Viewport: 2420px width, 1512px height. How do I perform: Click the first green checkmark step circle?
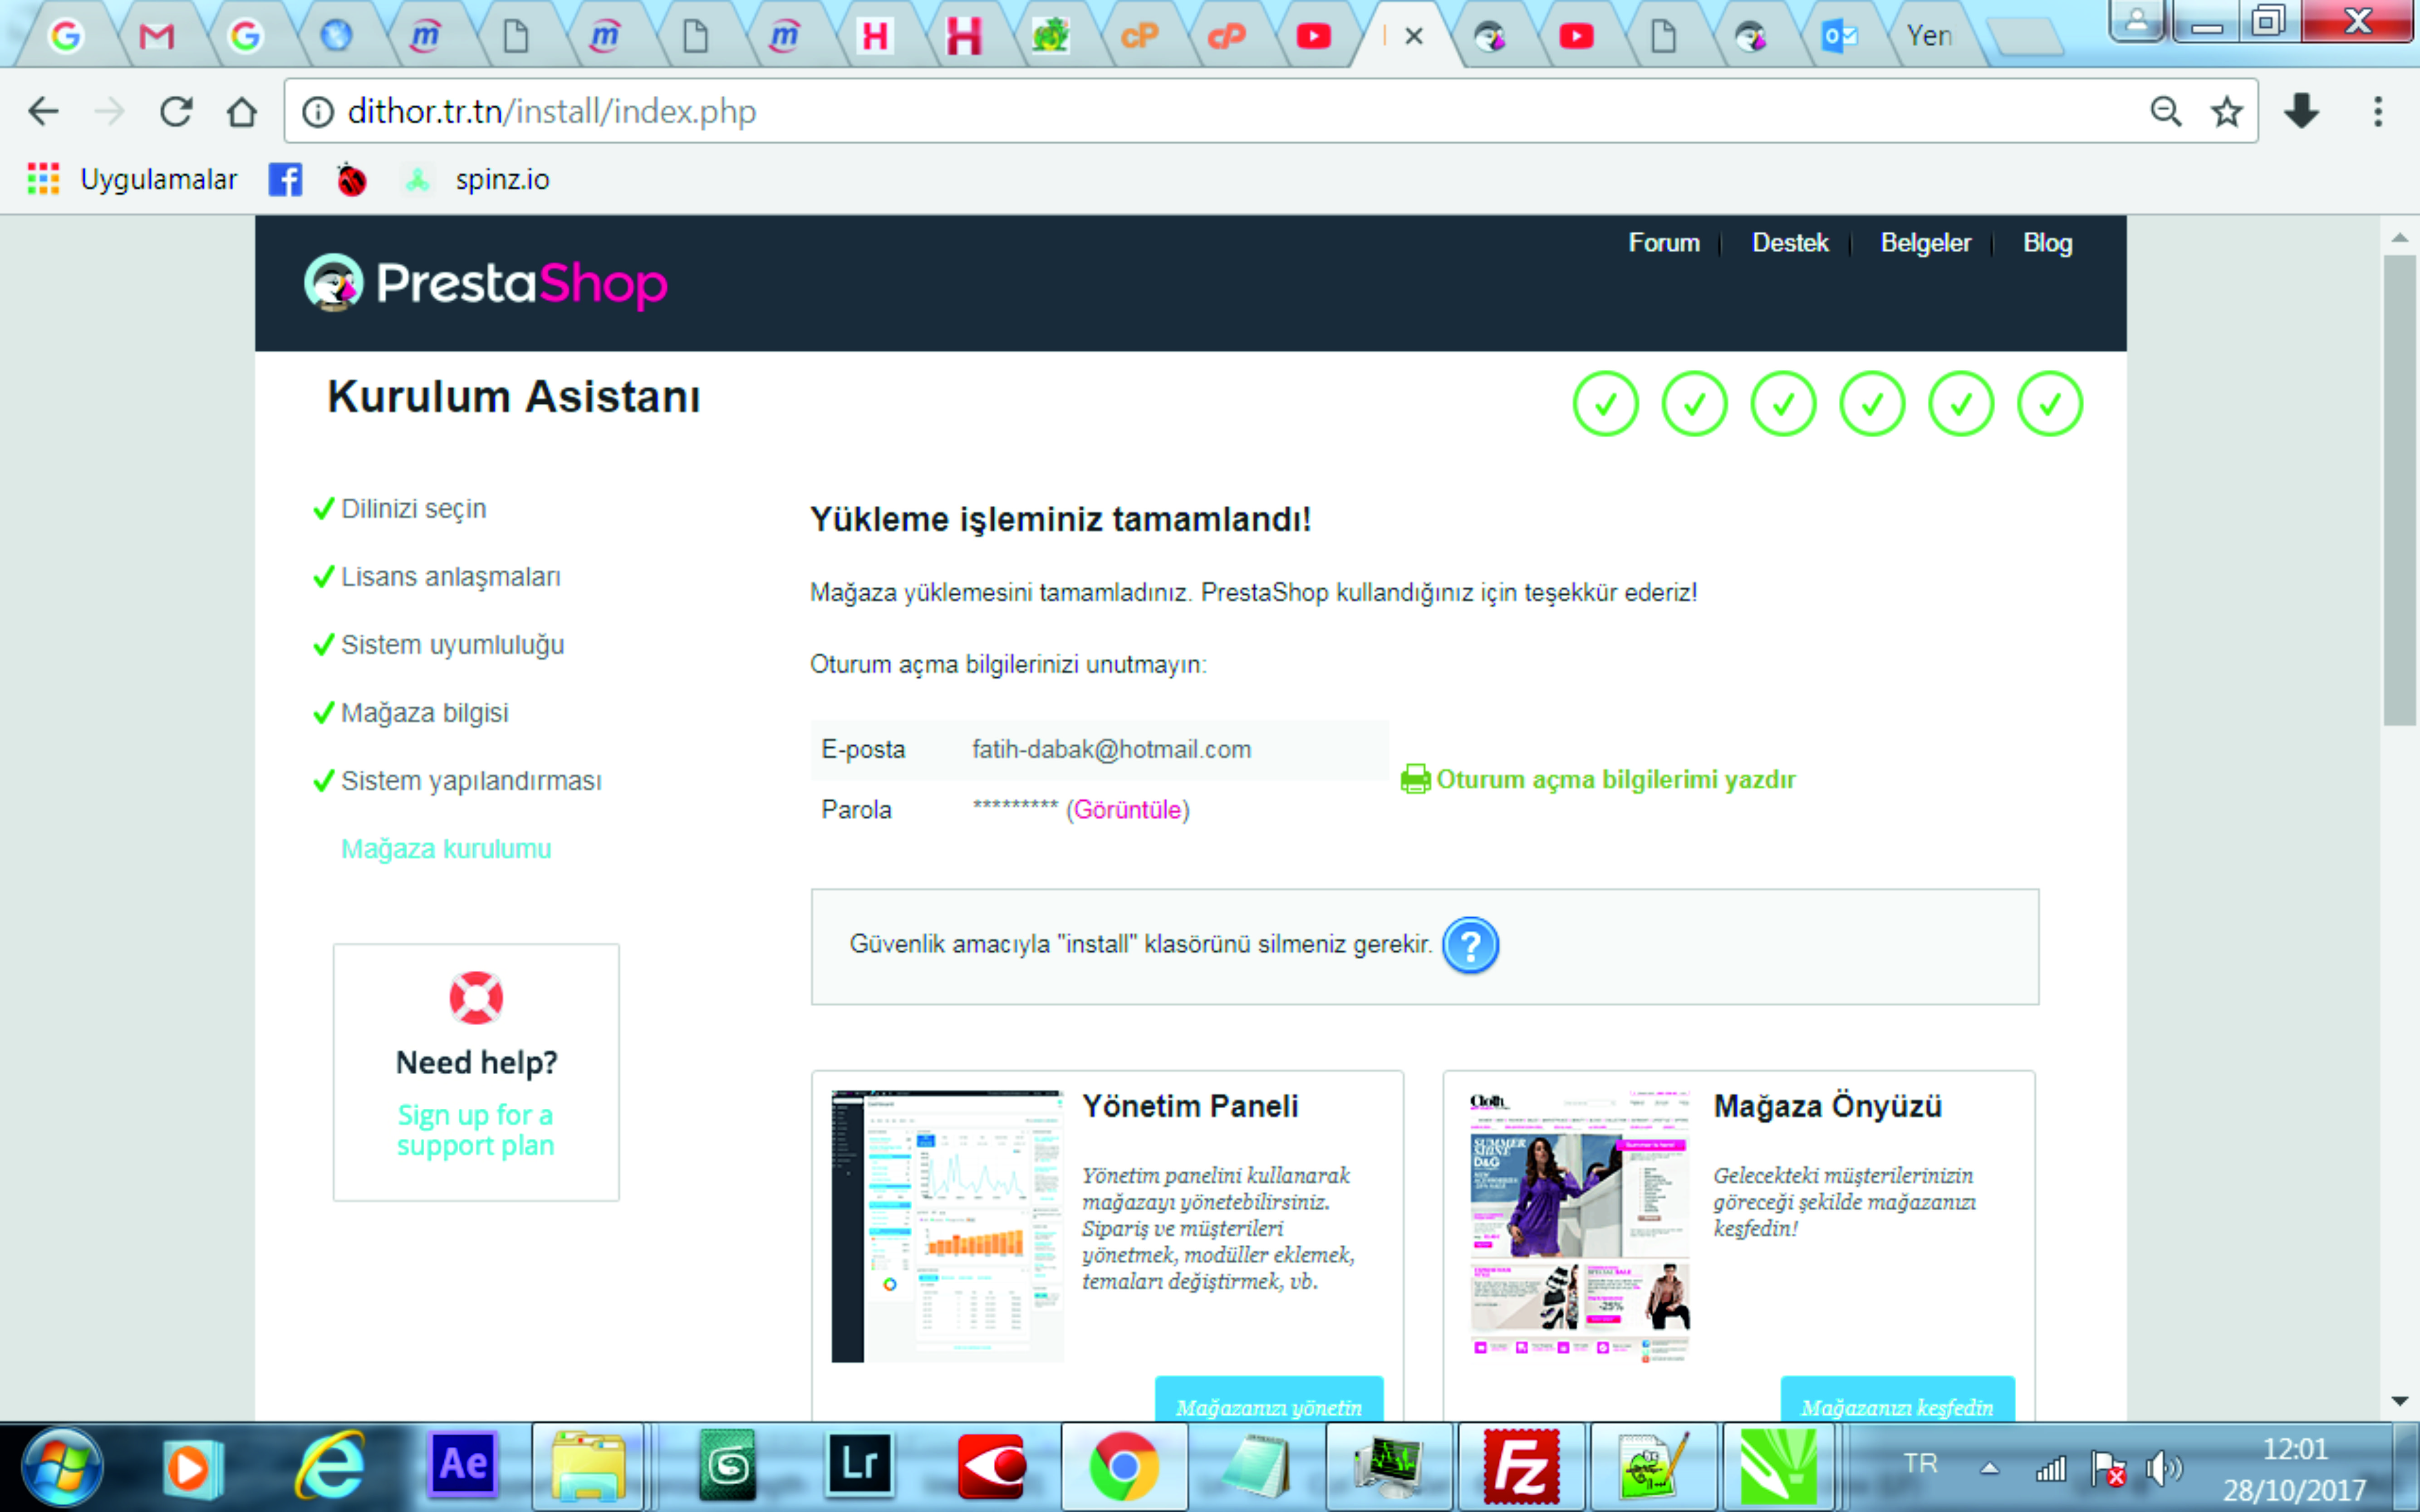pyautogui.click(x=1605, y=404)
